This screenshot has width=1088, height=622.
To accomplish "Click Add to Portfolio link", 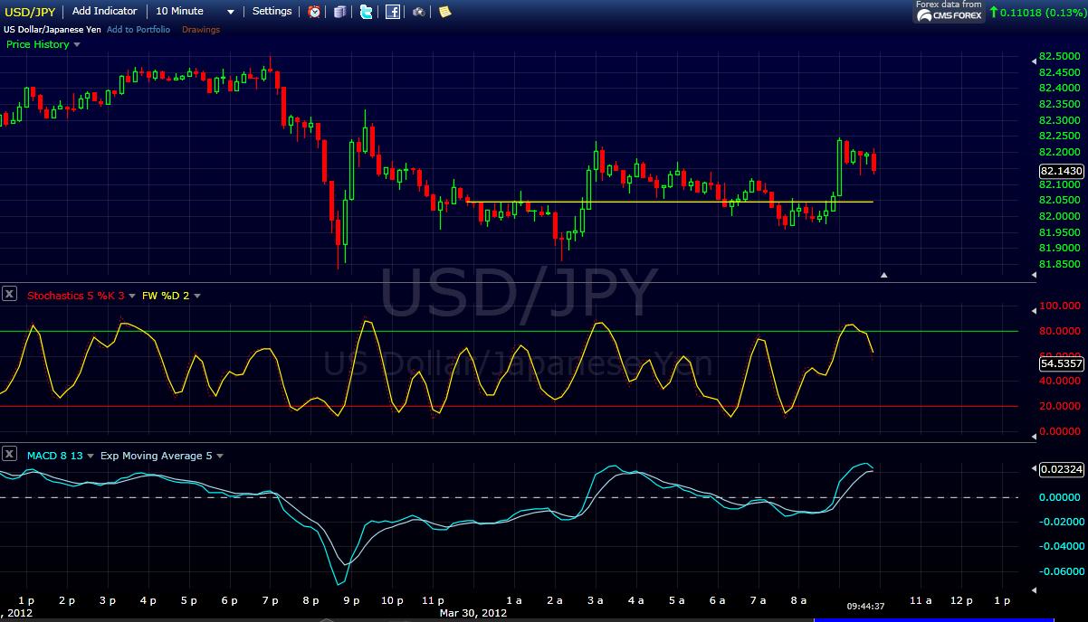I will (x=138, y=30).
